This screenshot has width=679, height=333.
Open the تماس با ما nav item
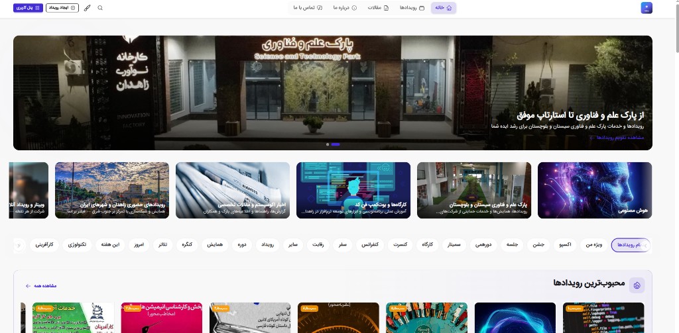coord(308,8)
